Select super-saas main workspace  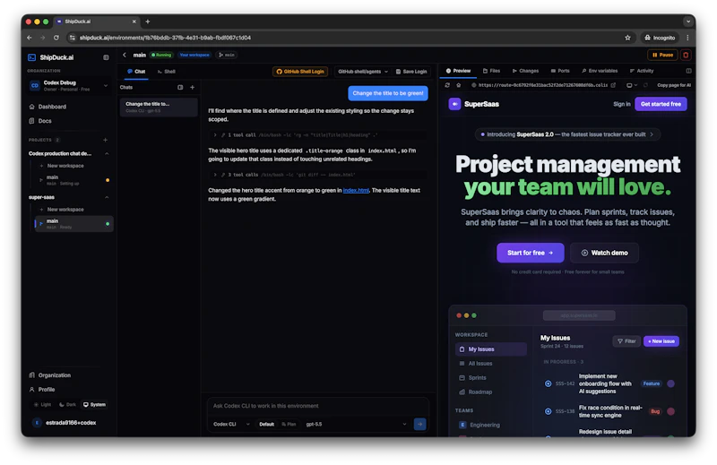click(x=74, y=224)
